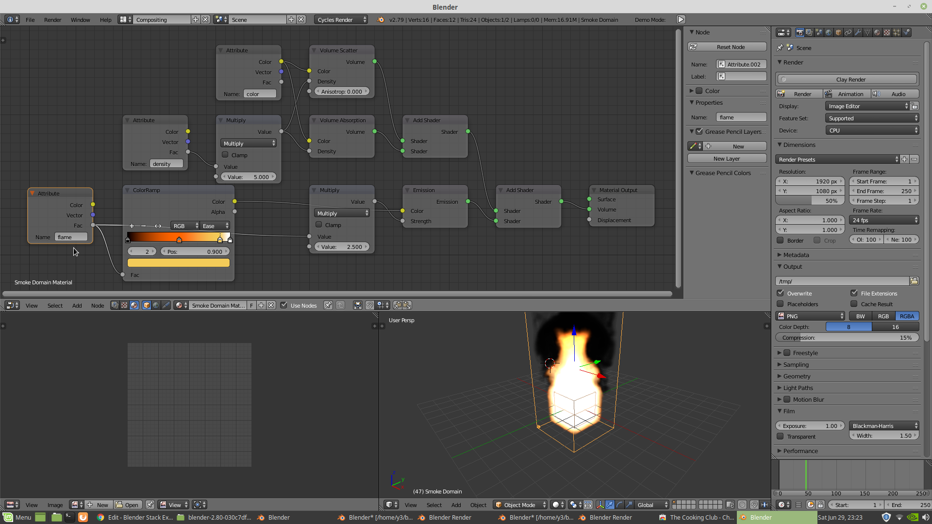This screenshot has width=932, height=524.
Task: Toggle the Use Nodes checkbox
Action: [283, 305]
